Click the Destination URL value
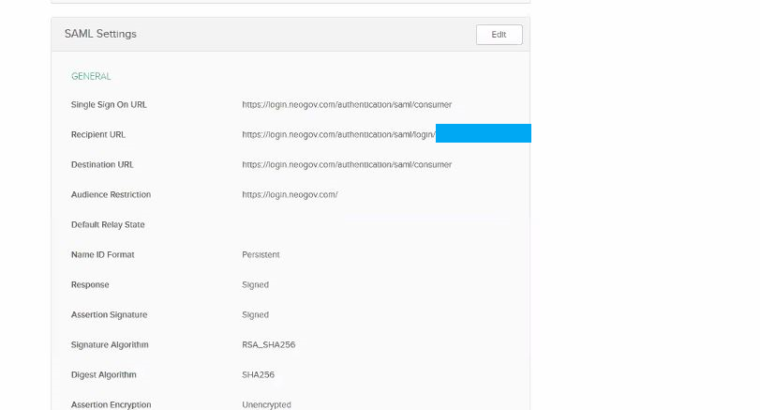760x410 pixels. click(x=347, y=164)
